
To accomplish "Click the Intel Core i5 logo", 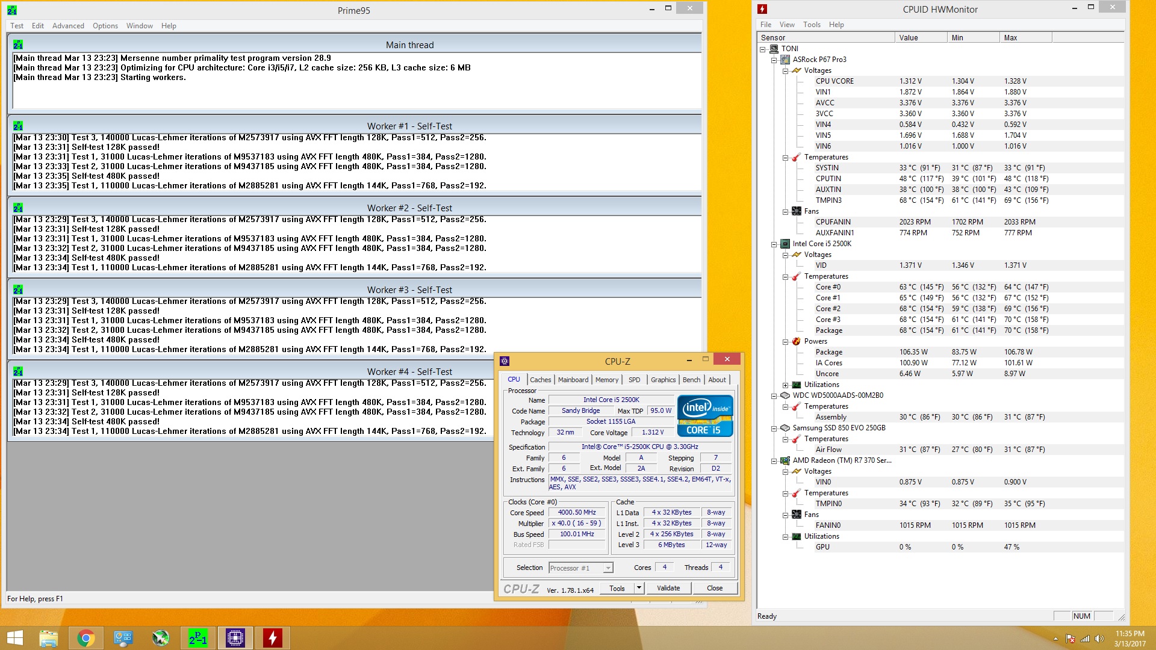I will pos(704,415).
